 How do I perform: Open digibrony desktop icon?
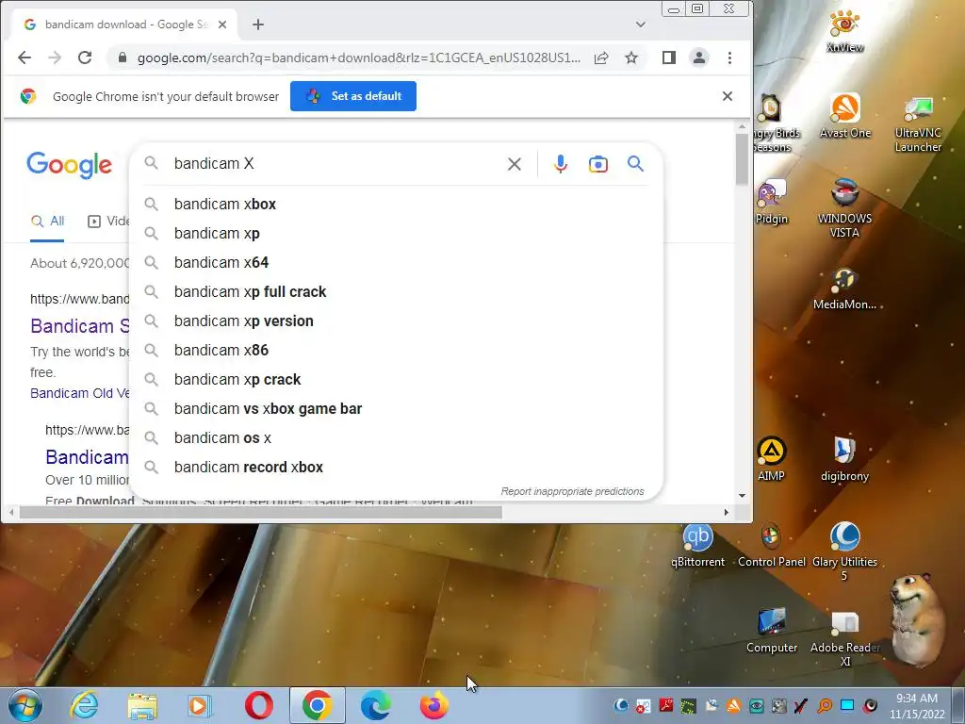844,459
